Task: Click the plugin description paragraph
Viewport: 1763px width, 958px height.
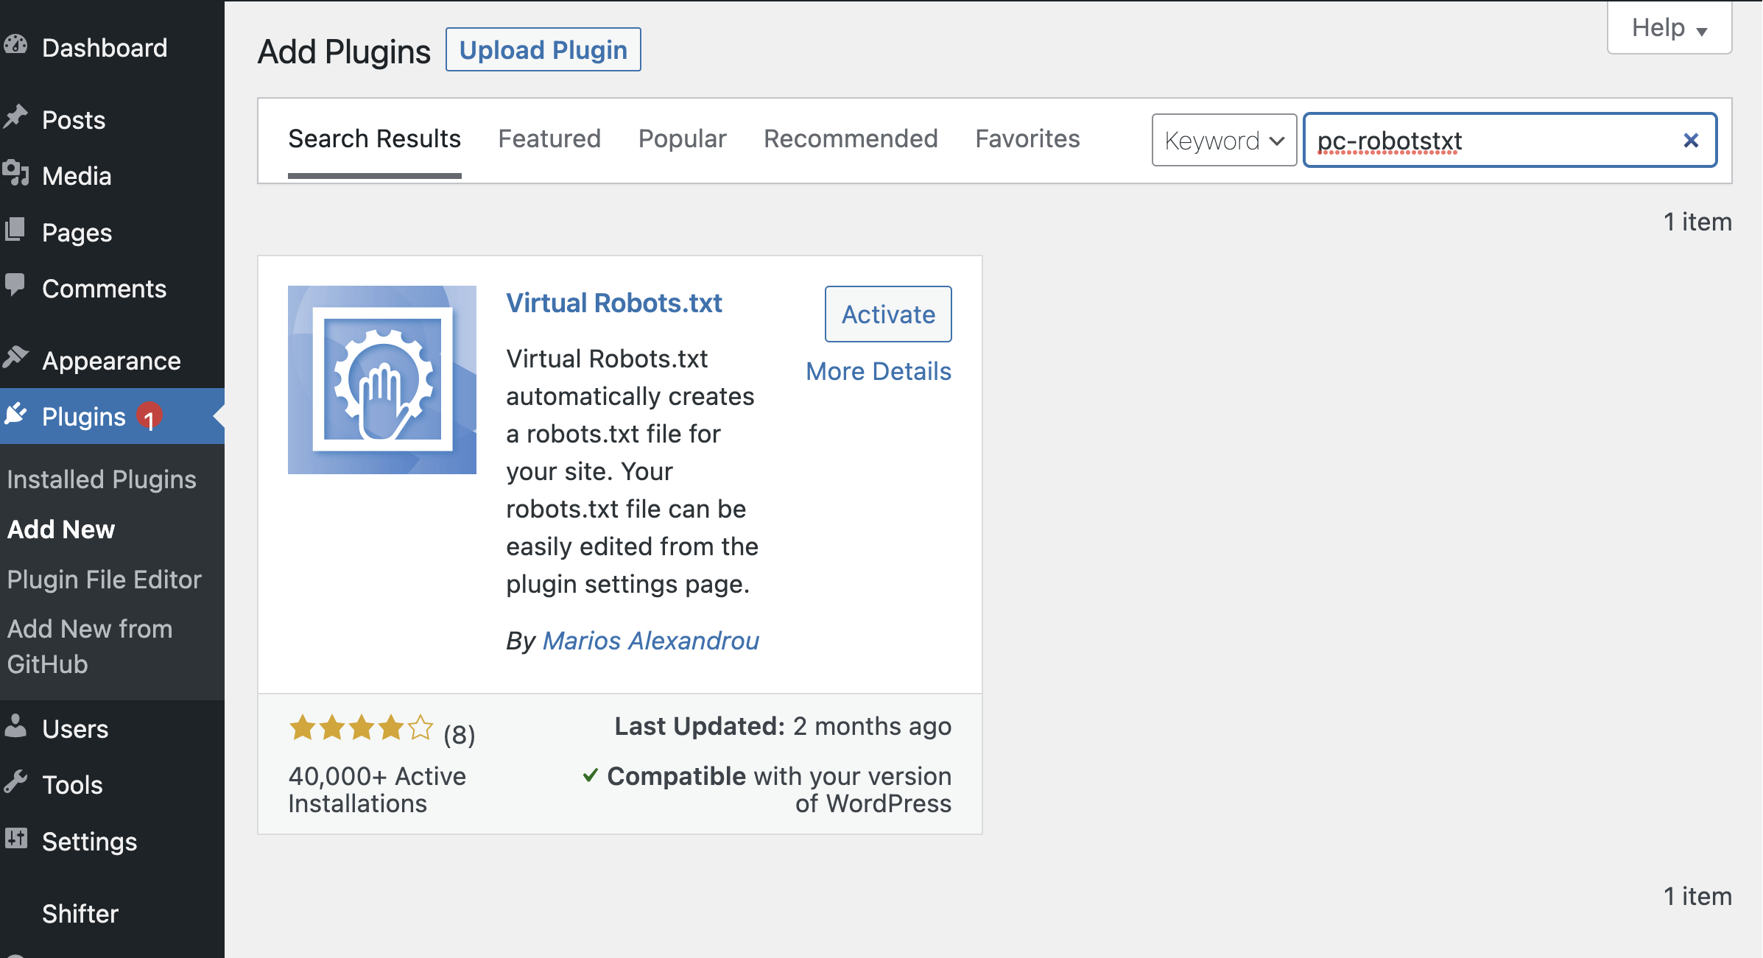Action: (x=632, y=471)
